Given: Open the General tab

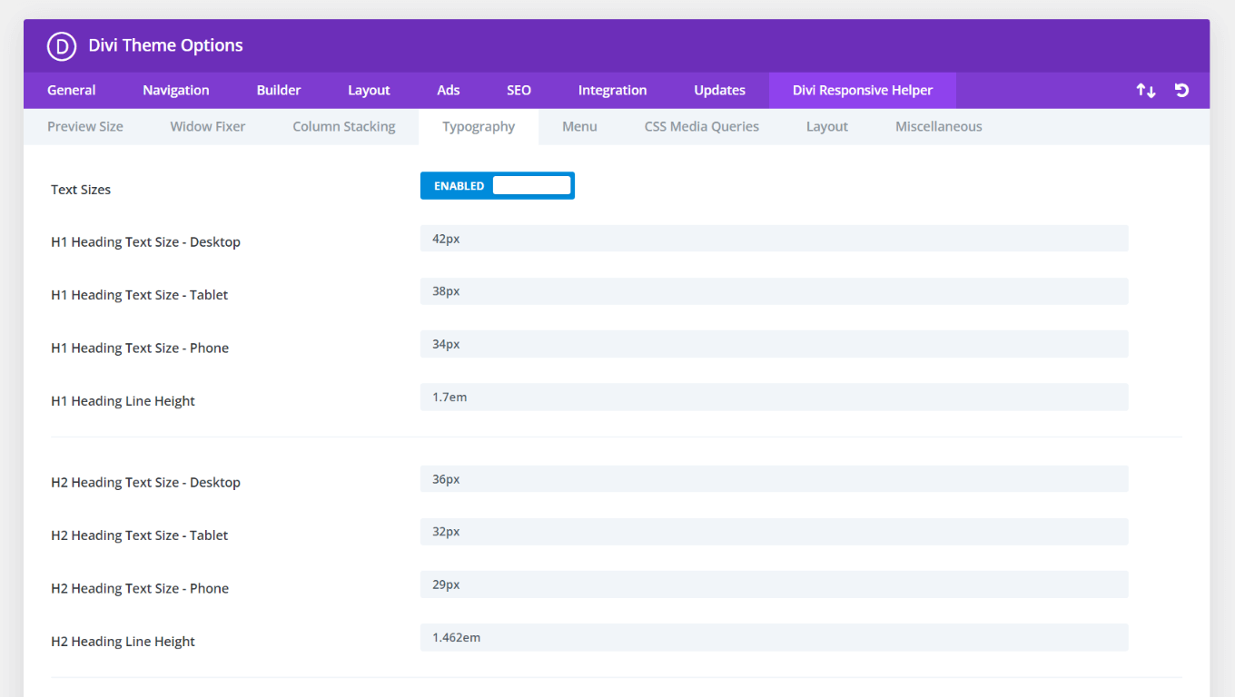Looking at the screenshot, I should click(x=72, y=91).
